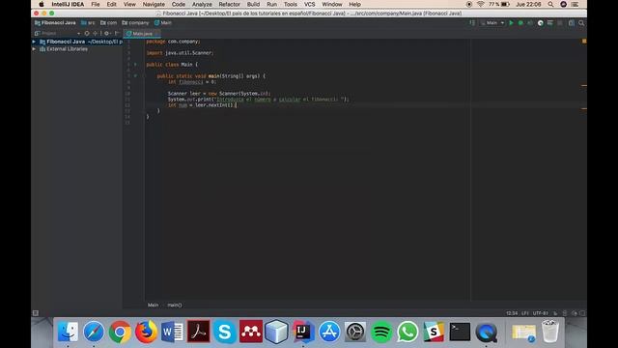Open Spotify from the Dock
This screenshot has height=348, width=618.
381,332
